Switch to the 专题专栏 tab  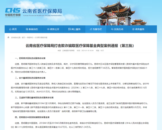pyautogui.click(x=96, y=29)
